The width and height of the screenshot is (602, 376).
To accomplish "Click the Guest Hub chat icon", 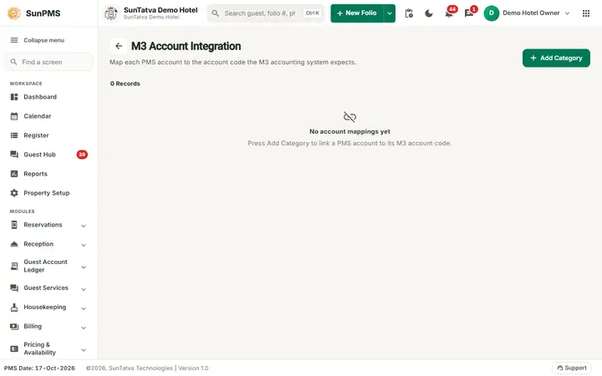I will pyautogui.click(x=14, y=155).
